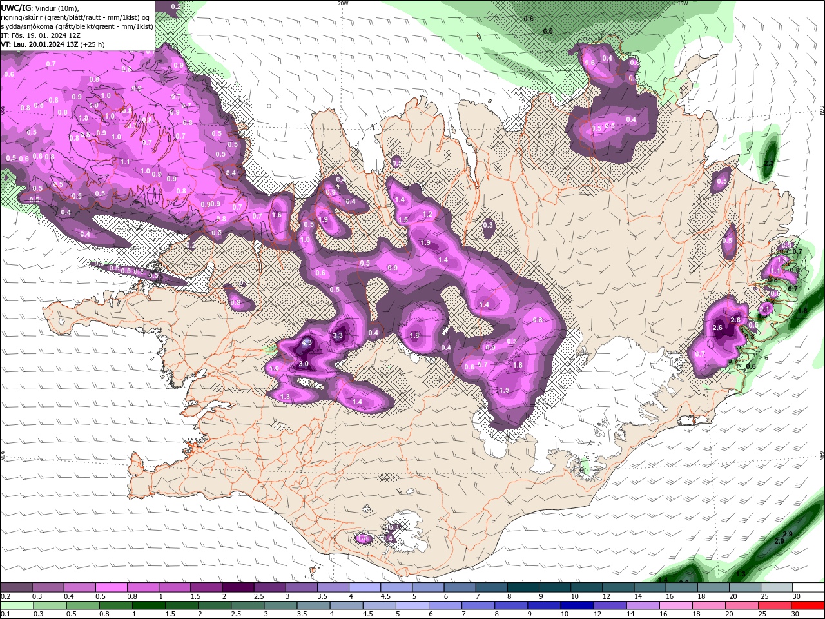
Task: Click the '25' label in top legend row
Action: [x=764, y=596]
